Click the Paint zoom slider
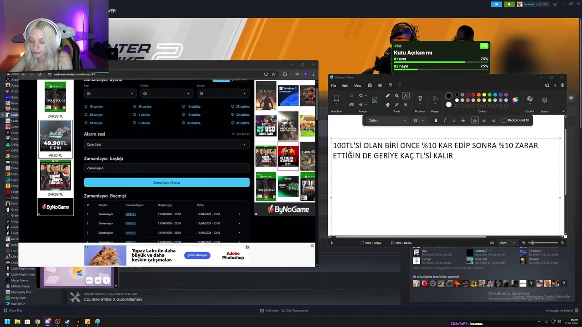 tap(543, 243)
